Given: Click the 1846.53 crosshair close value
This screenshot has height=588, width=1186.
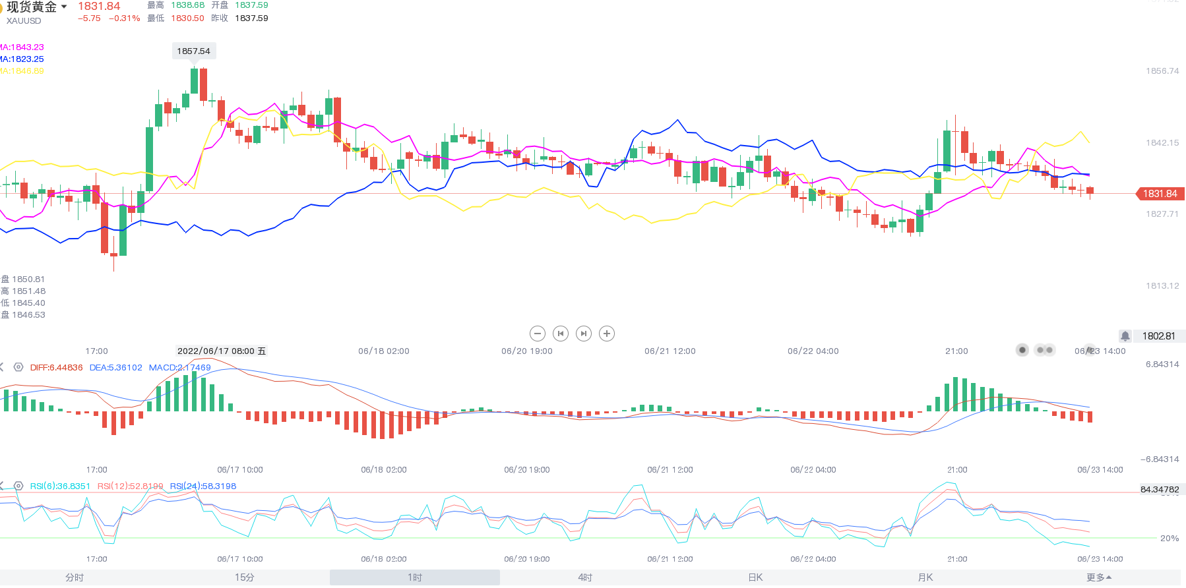Looking at the screenshot, I should (28, 315).
